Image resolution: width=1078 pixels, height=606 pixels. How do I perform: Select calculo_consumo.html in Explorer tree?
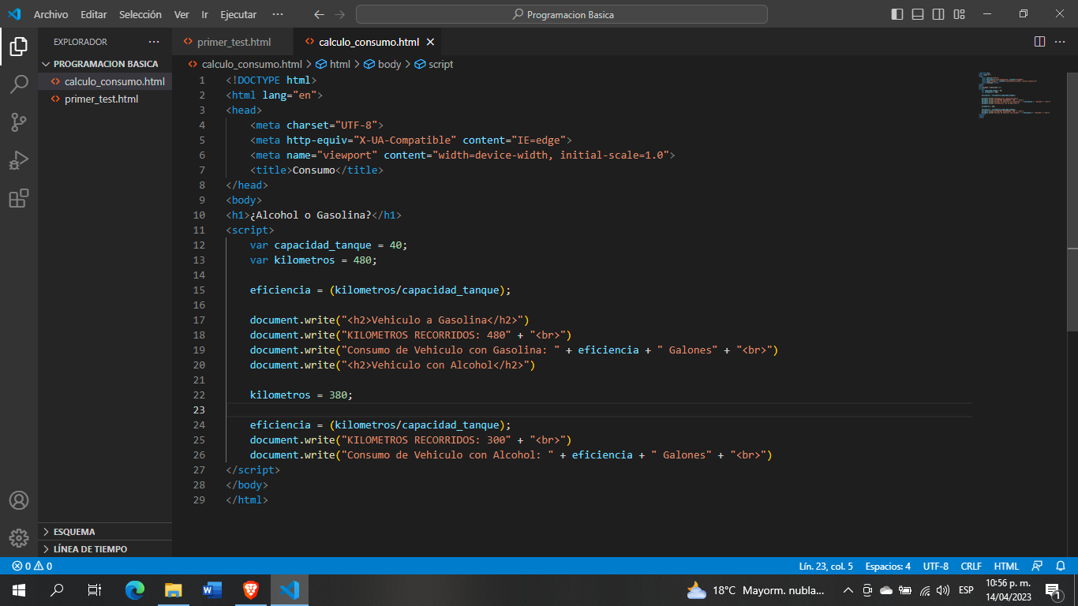105,81
